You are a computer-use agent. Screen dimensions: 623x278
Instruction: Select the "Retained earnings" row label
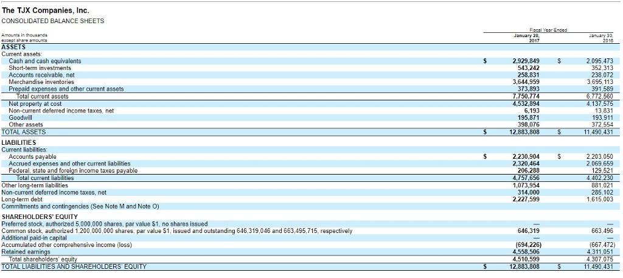26,252
